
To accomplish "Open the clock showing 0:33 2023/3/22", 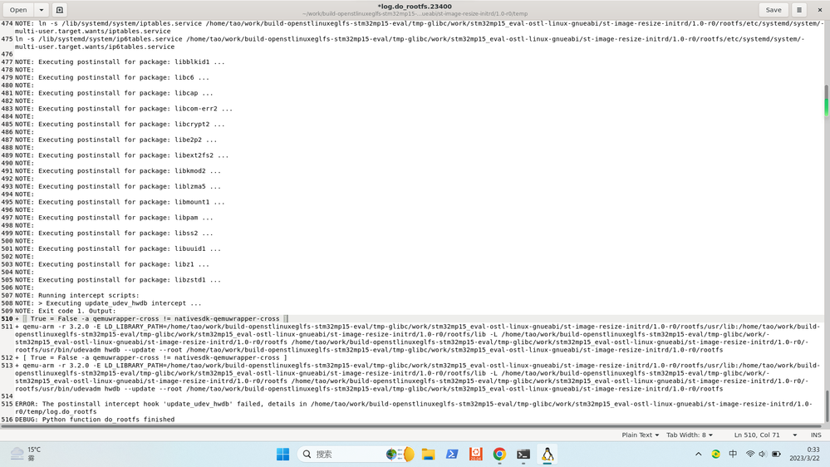I will (x=804, y=454).
